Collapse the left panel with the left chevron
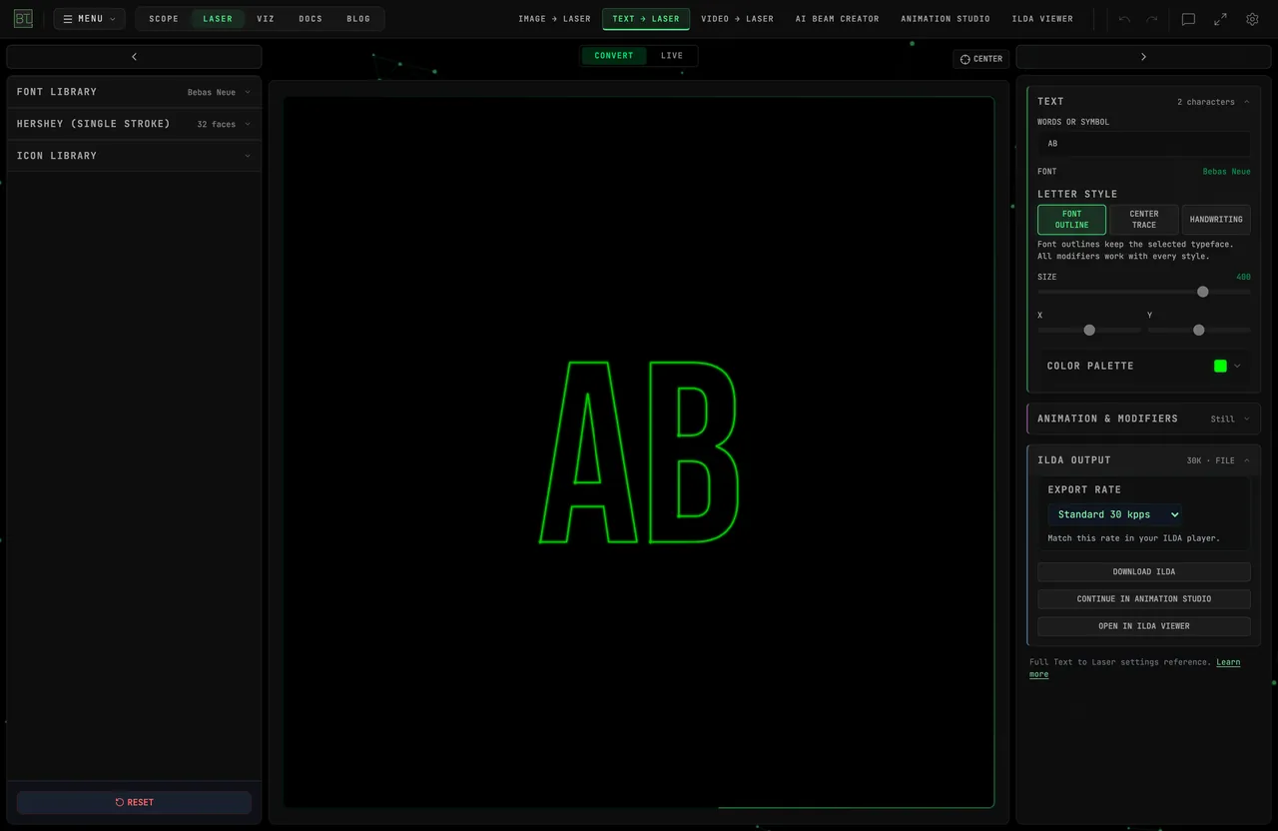The height and width of the screenshot is (831, 1278). 134,57
